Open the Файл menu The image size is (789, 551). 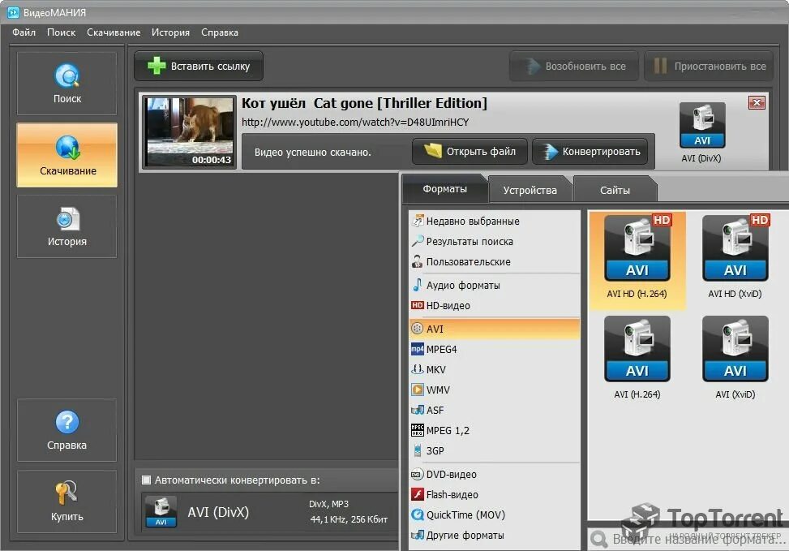point(24,32)
